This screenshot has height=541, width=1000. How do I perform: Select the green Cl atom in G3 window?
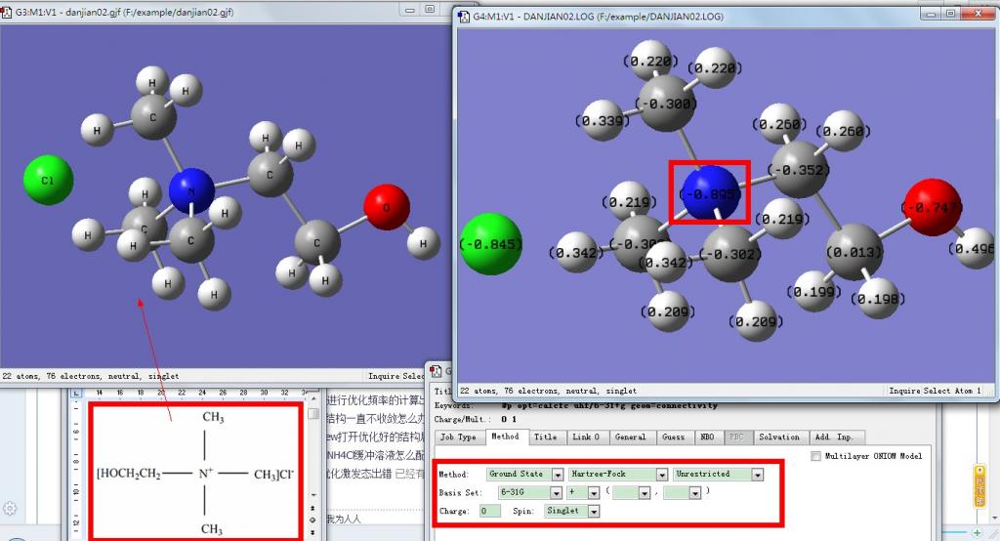click(x=48, y=180)
